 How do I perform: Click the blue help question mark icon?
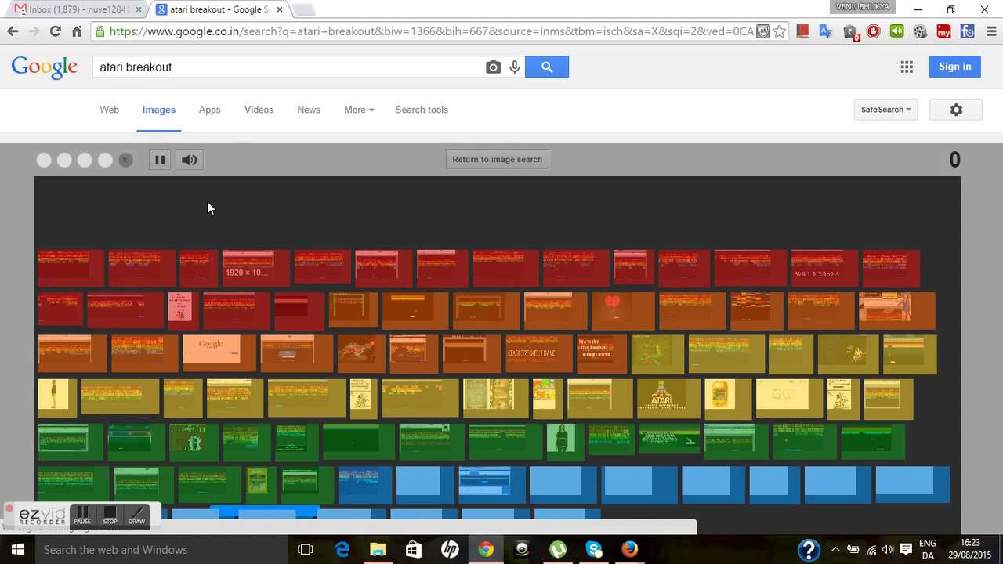[809, 550]
